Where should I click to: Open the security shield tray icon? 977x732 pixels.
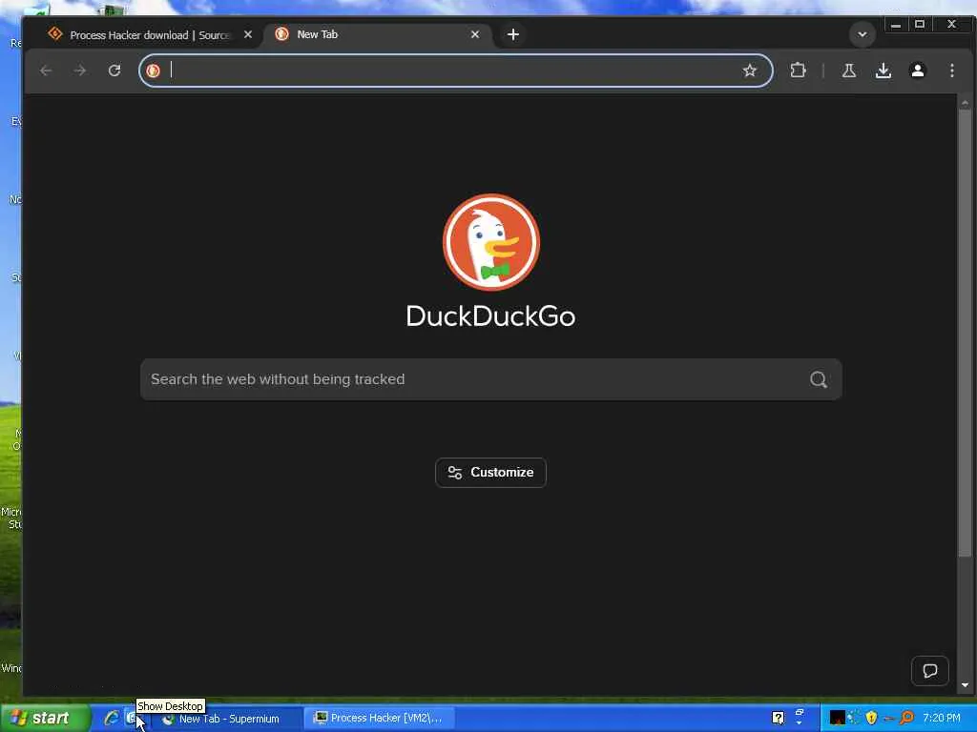pos(871,719)
